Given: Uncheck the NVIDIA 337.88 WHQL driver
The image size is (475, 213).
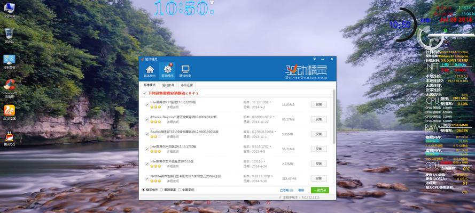Looking at the screenshot, I should pyautogui.click(x=146, y=178).
